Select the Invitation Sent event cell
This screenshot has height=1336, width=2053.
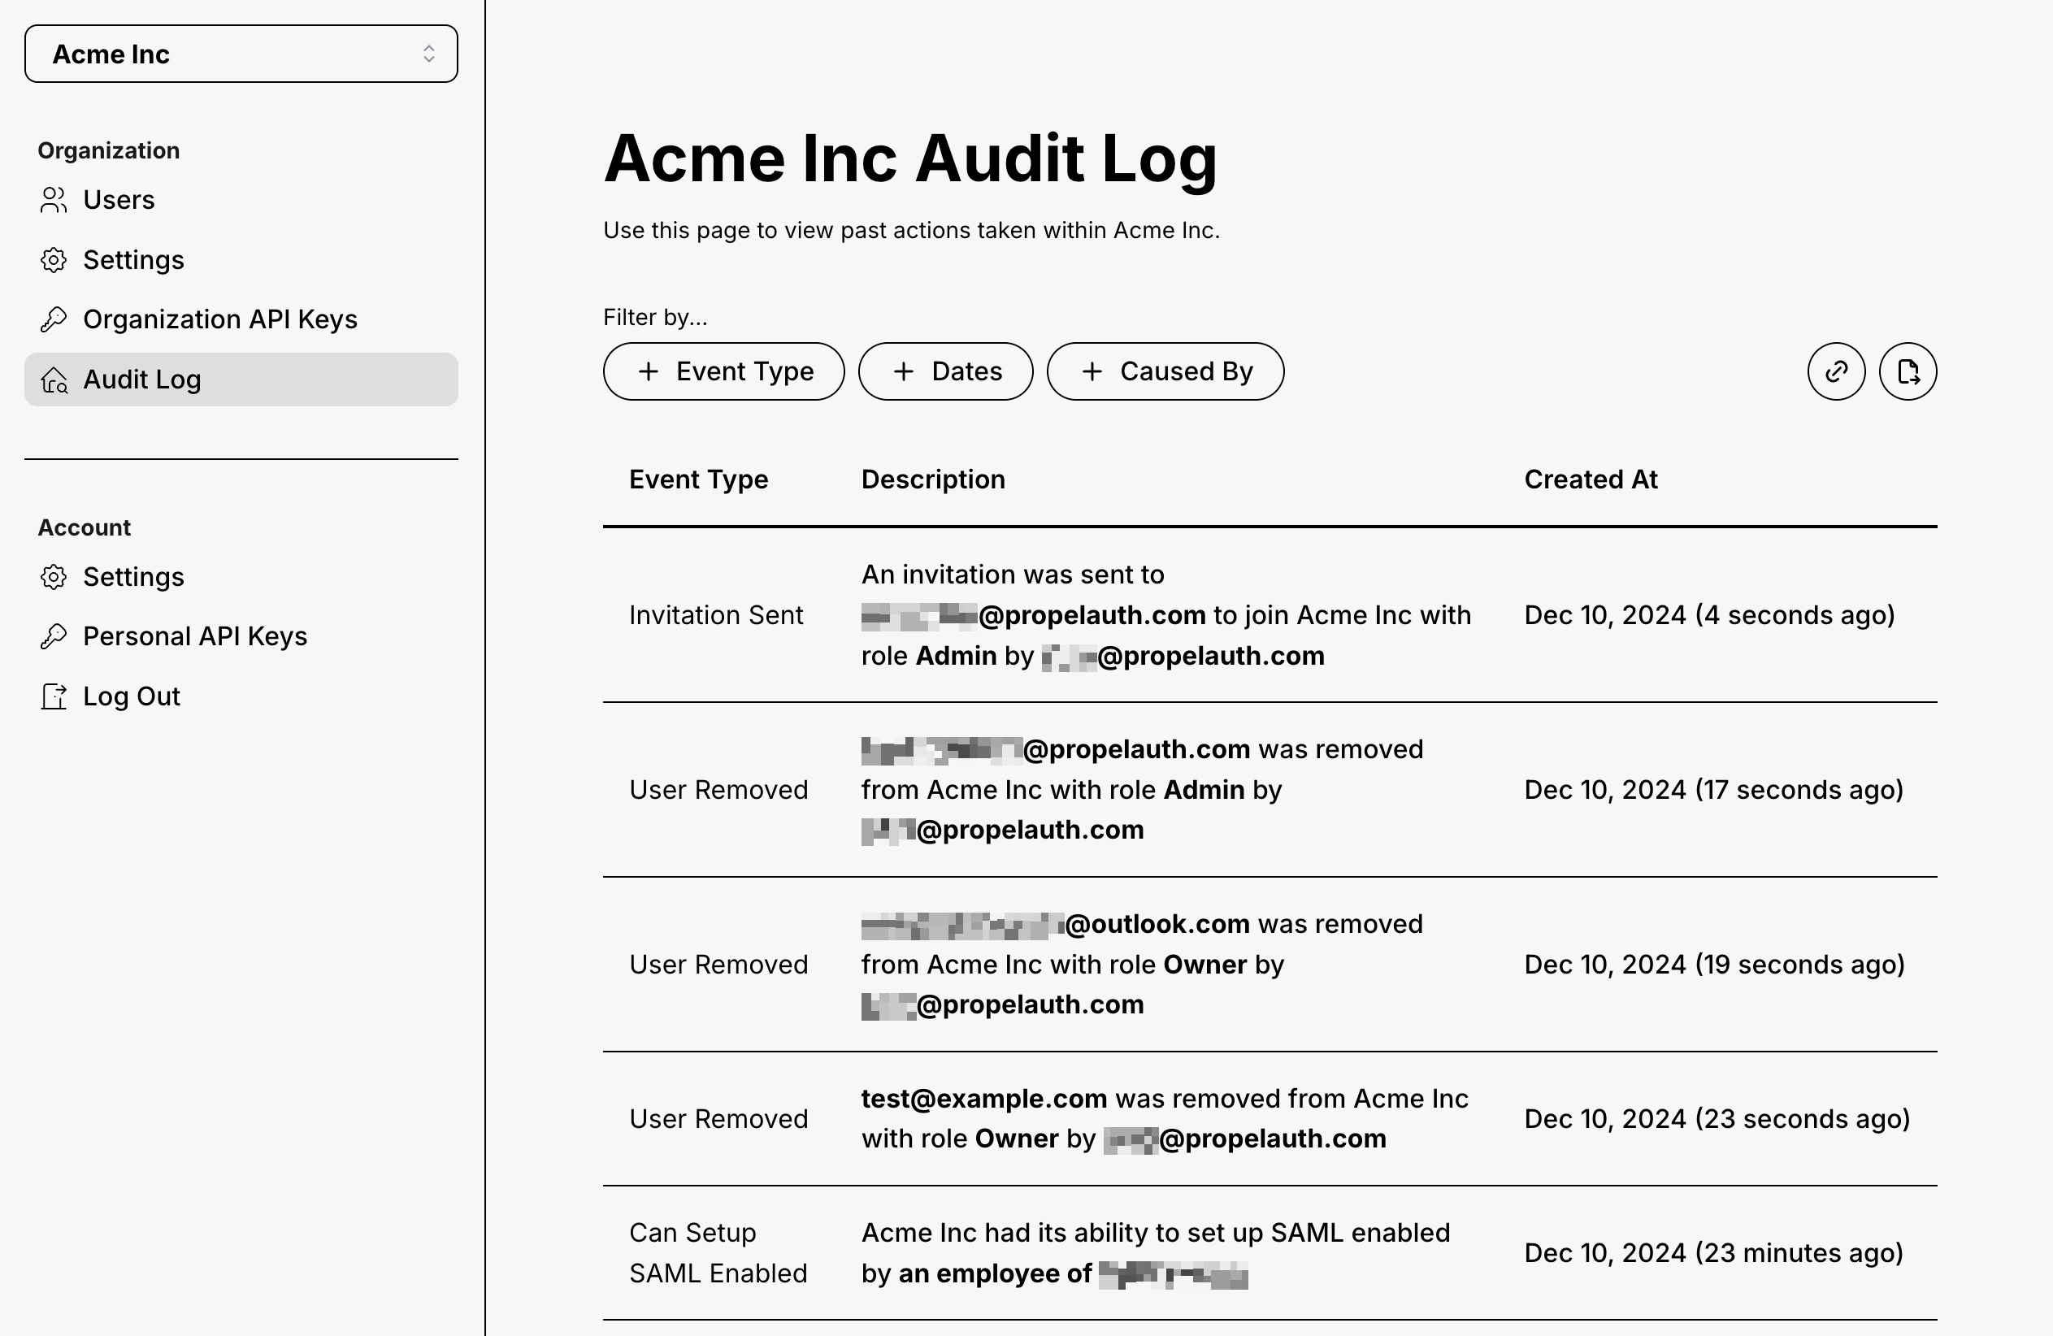716,615
